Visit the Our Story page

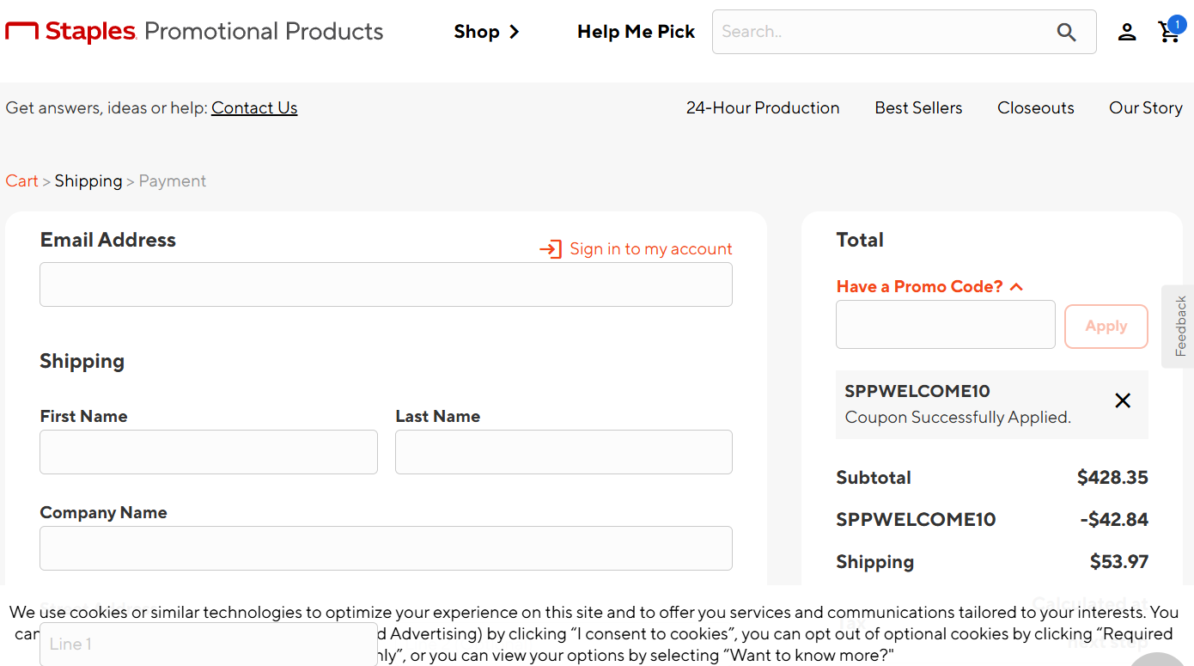1145,108
